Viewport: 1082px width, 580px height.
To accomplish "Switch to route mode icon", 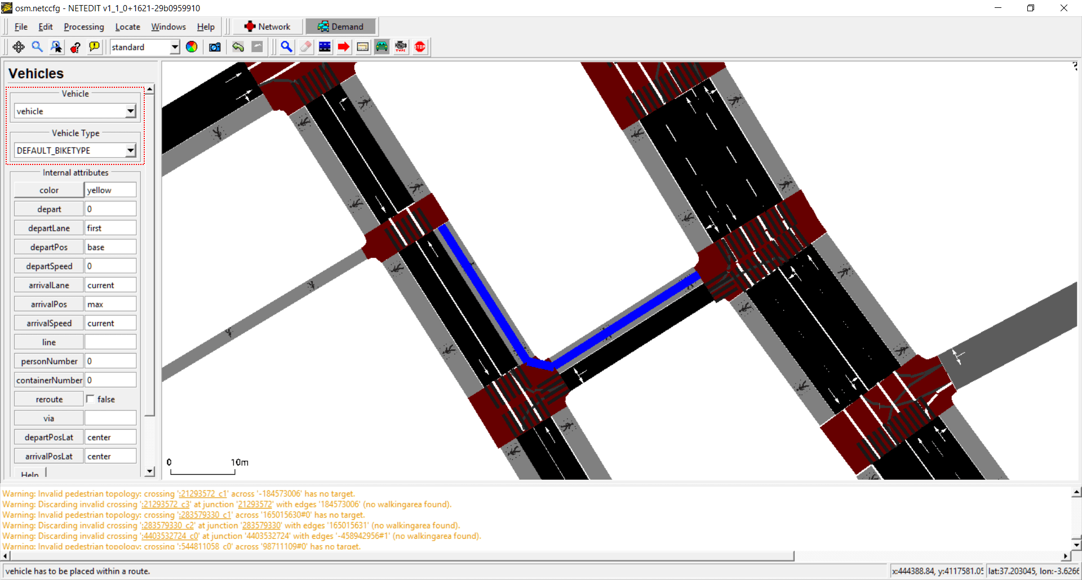I will point(344,47).
